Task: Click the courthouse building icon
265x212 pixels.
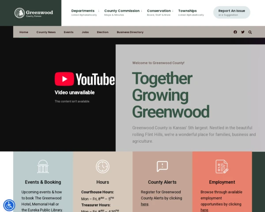Action: pyautogui.click(x=43, y=167)
